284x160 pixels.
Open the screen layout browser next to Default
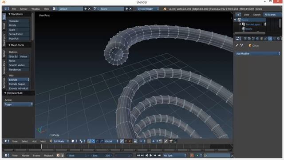point(55,9)
